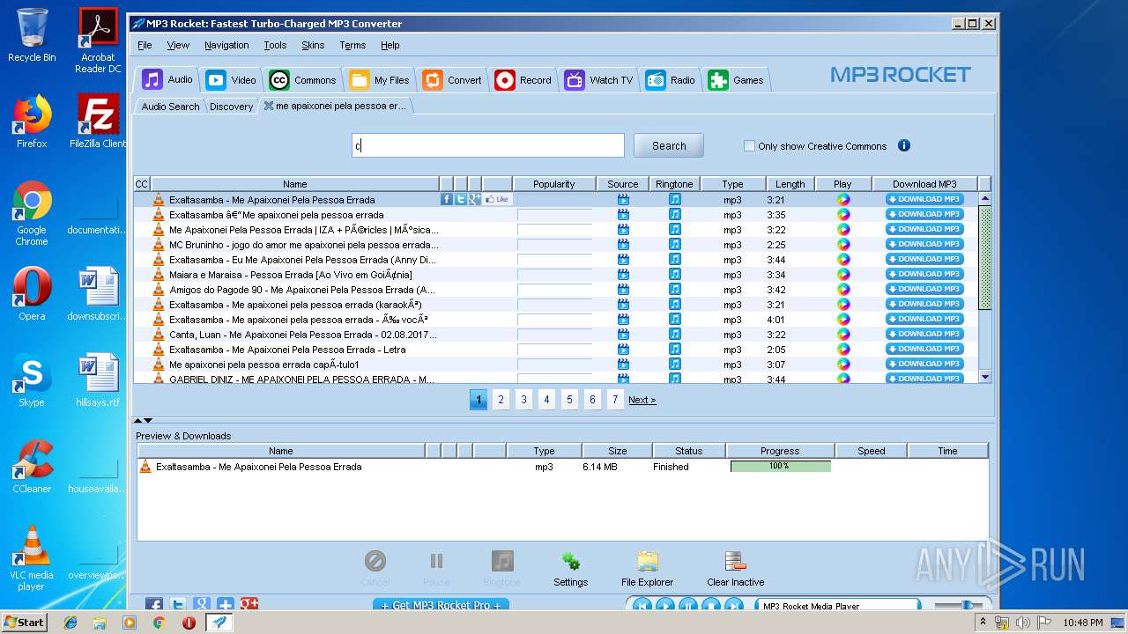Create ringtone for 'Exaltasamba - Eu Me Apaixonei' row

[674, 259]
